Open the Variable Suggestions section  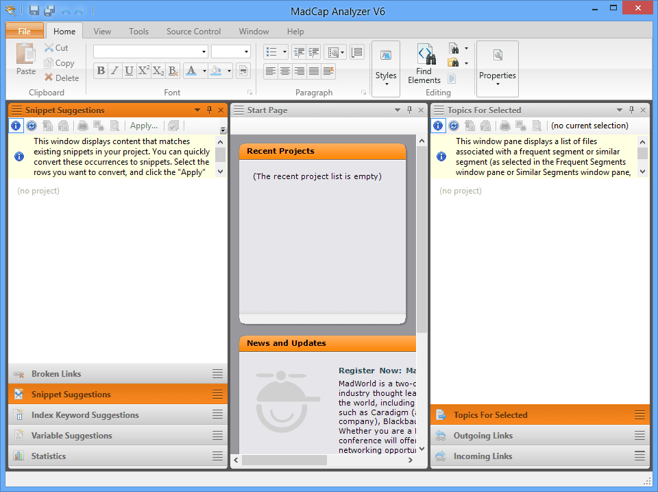click(118, 435)
